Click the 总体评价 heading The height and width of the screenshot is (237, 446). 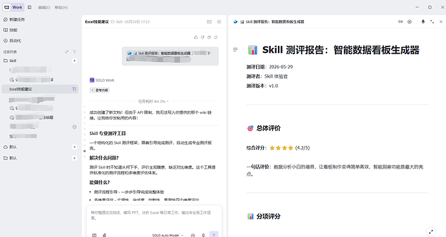pos(268,128)
